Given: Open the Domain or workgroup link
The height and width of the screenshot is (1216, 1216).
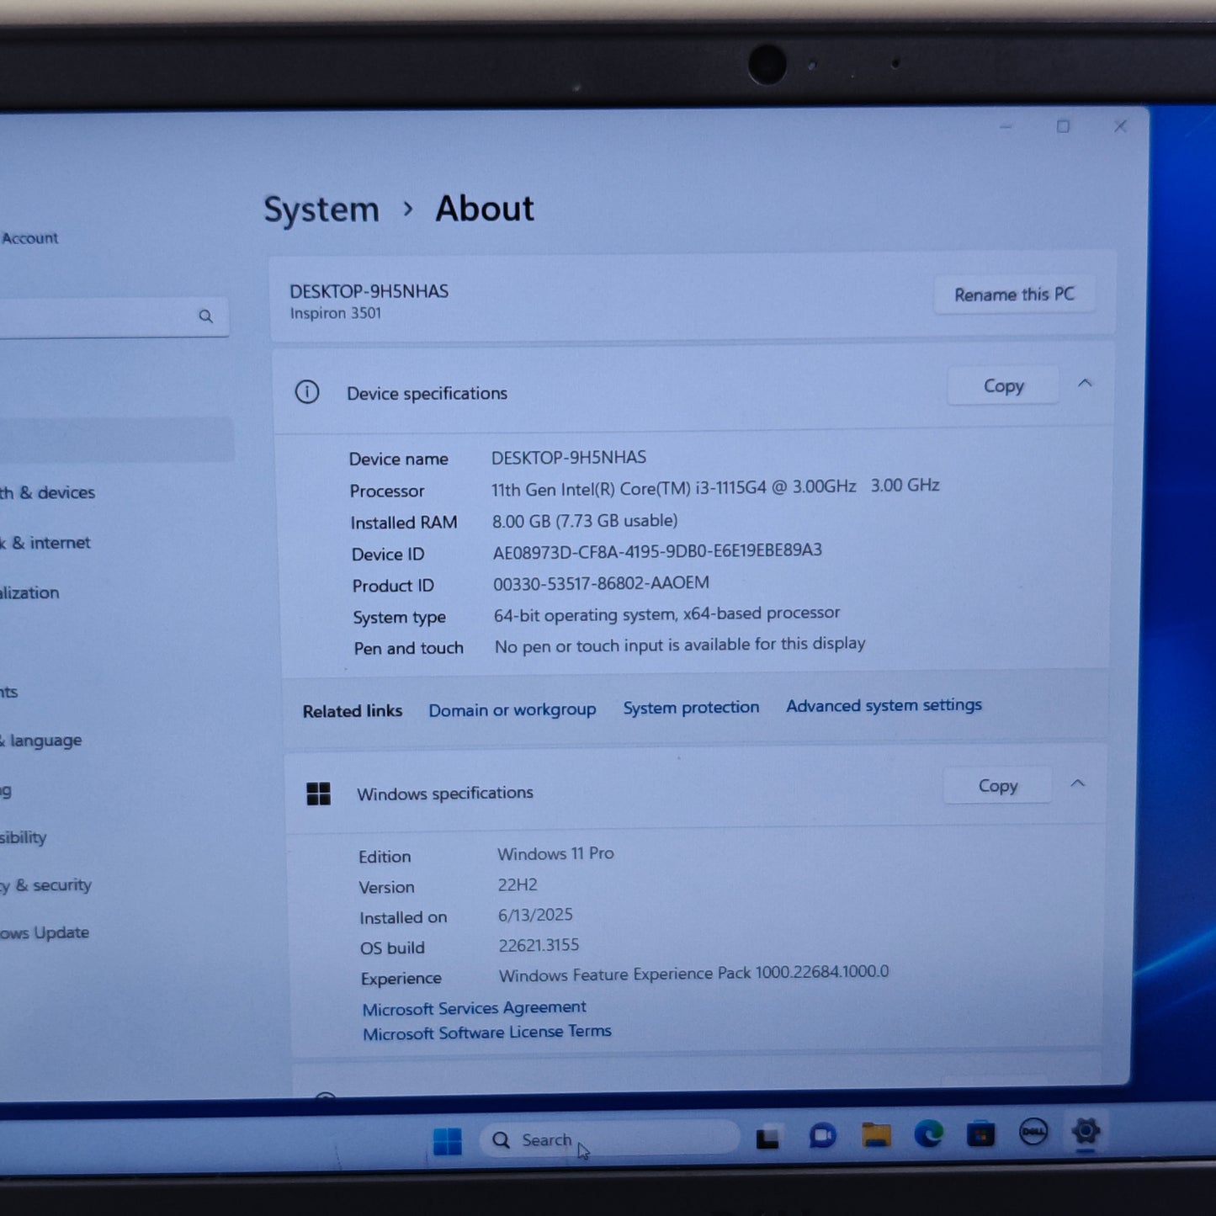Looking at the screenshot, I should [x=512, y=710].
